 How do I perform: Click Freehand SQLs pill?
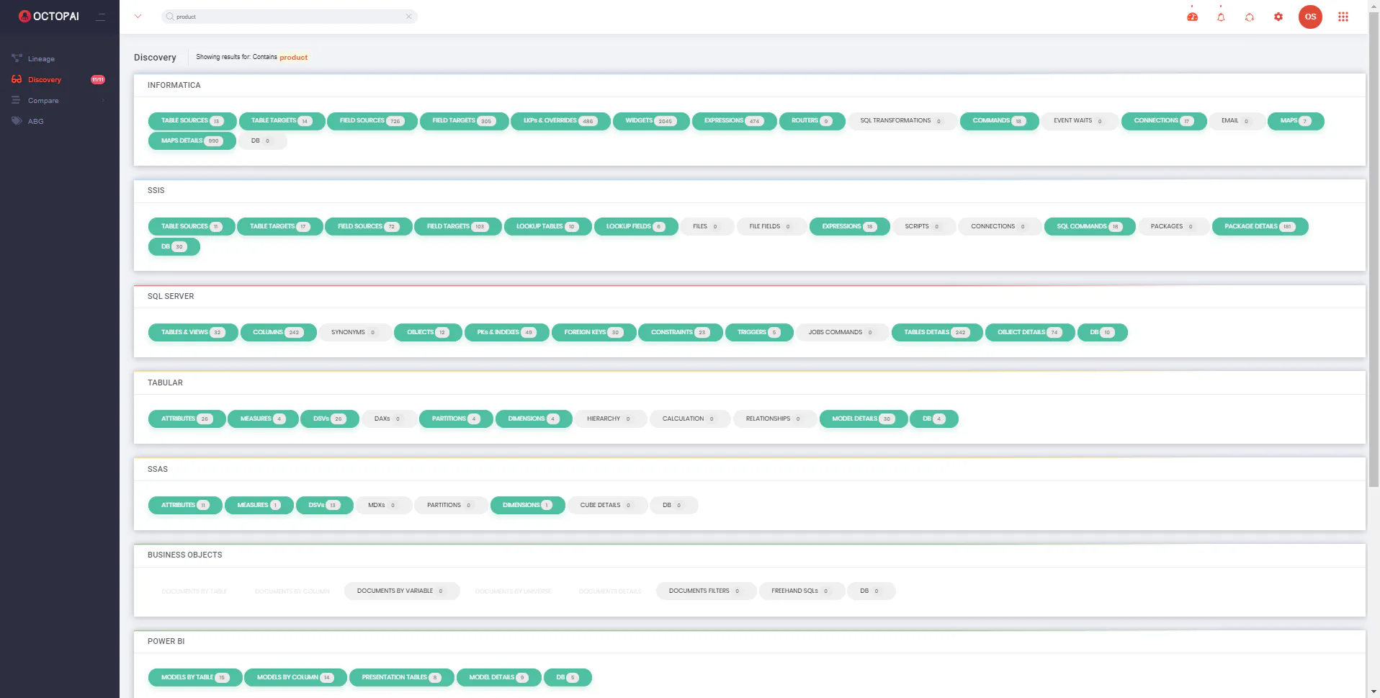click(x=802, y=591)
